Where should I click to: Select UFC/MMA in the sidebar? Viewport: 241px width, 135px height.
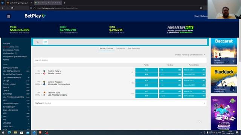pos(7,123)
